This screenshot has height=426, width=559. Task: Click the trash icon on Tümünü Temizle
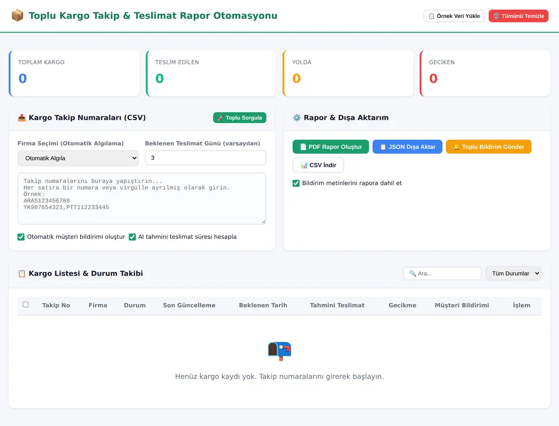point(497,16)
